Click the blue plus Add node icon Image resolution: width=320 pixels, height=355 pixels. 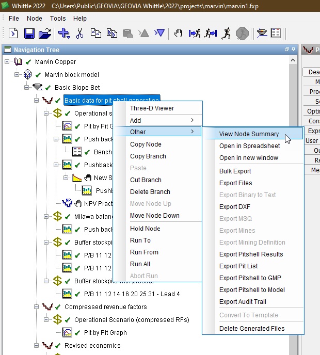click(x=64, y=33)
